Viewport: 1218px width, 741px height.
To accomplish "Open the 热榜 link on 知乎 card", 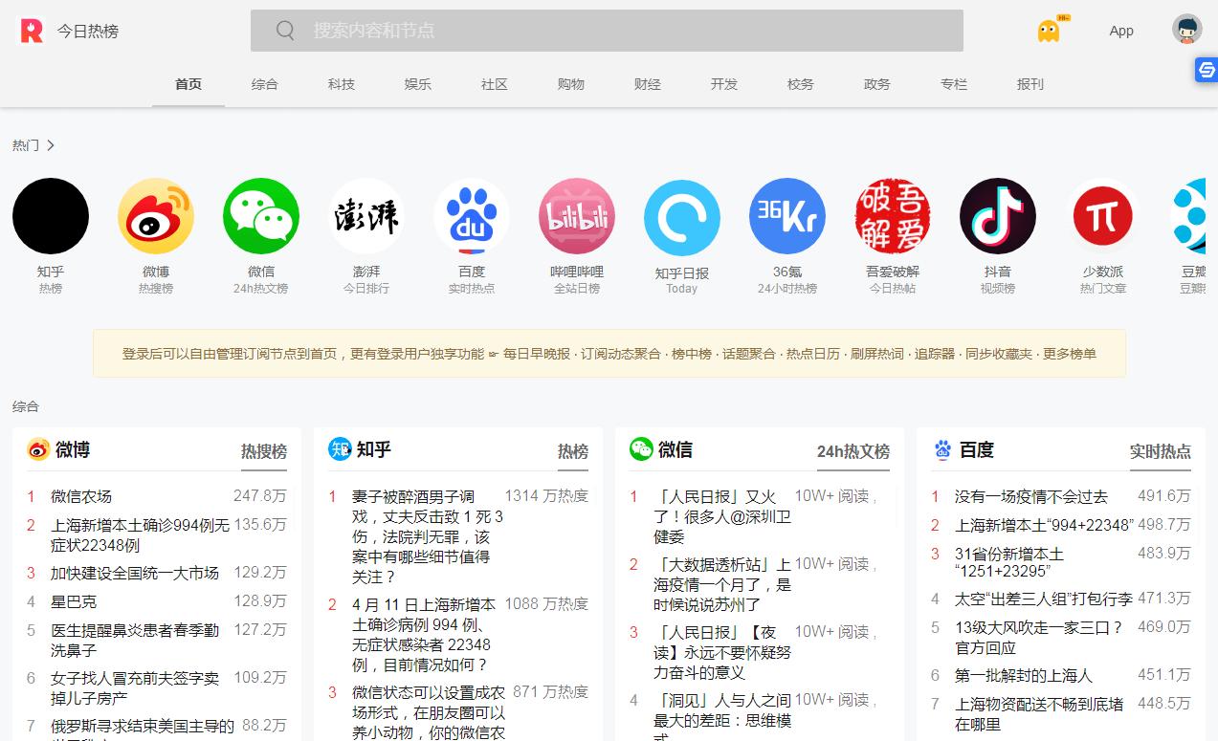I will click(x=573, y=451).
